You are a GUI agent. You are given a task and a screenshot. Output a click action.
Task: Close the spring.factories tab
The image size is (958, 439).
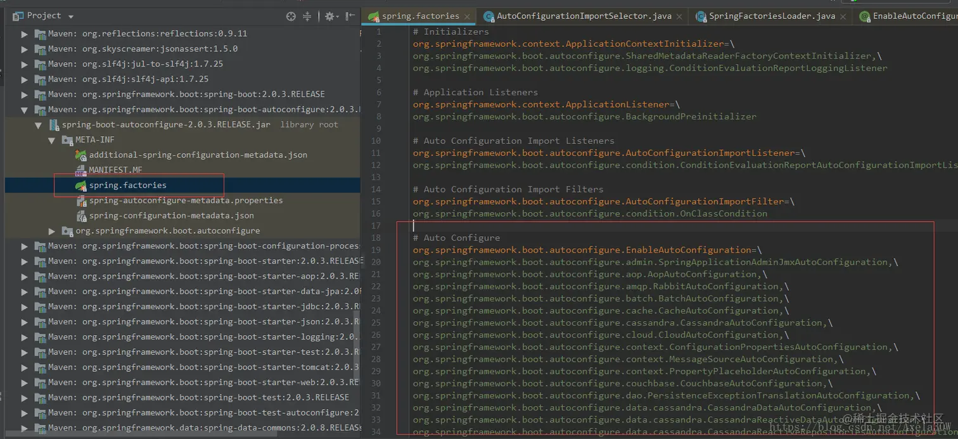click(x=467, y=16)
